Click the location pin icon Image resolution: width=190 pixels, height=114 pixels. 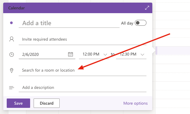[12, 70]
